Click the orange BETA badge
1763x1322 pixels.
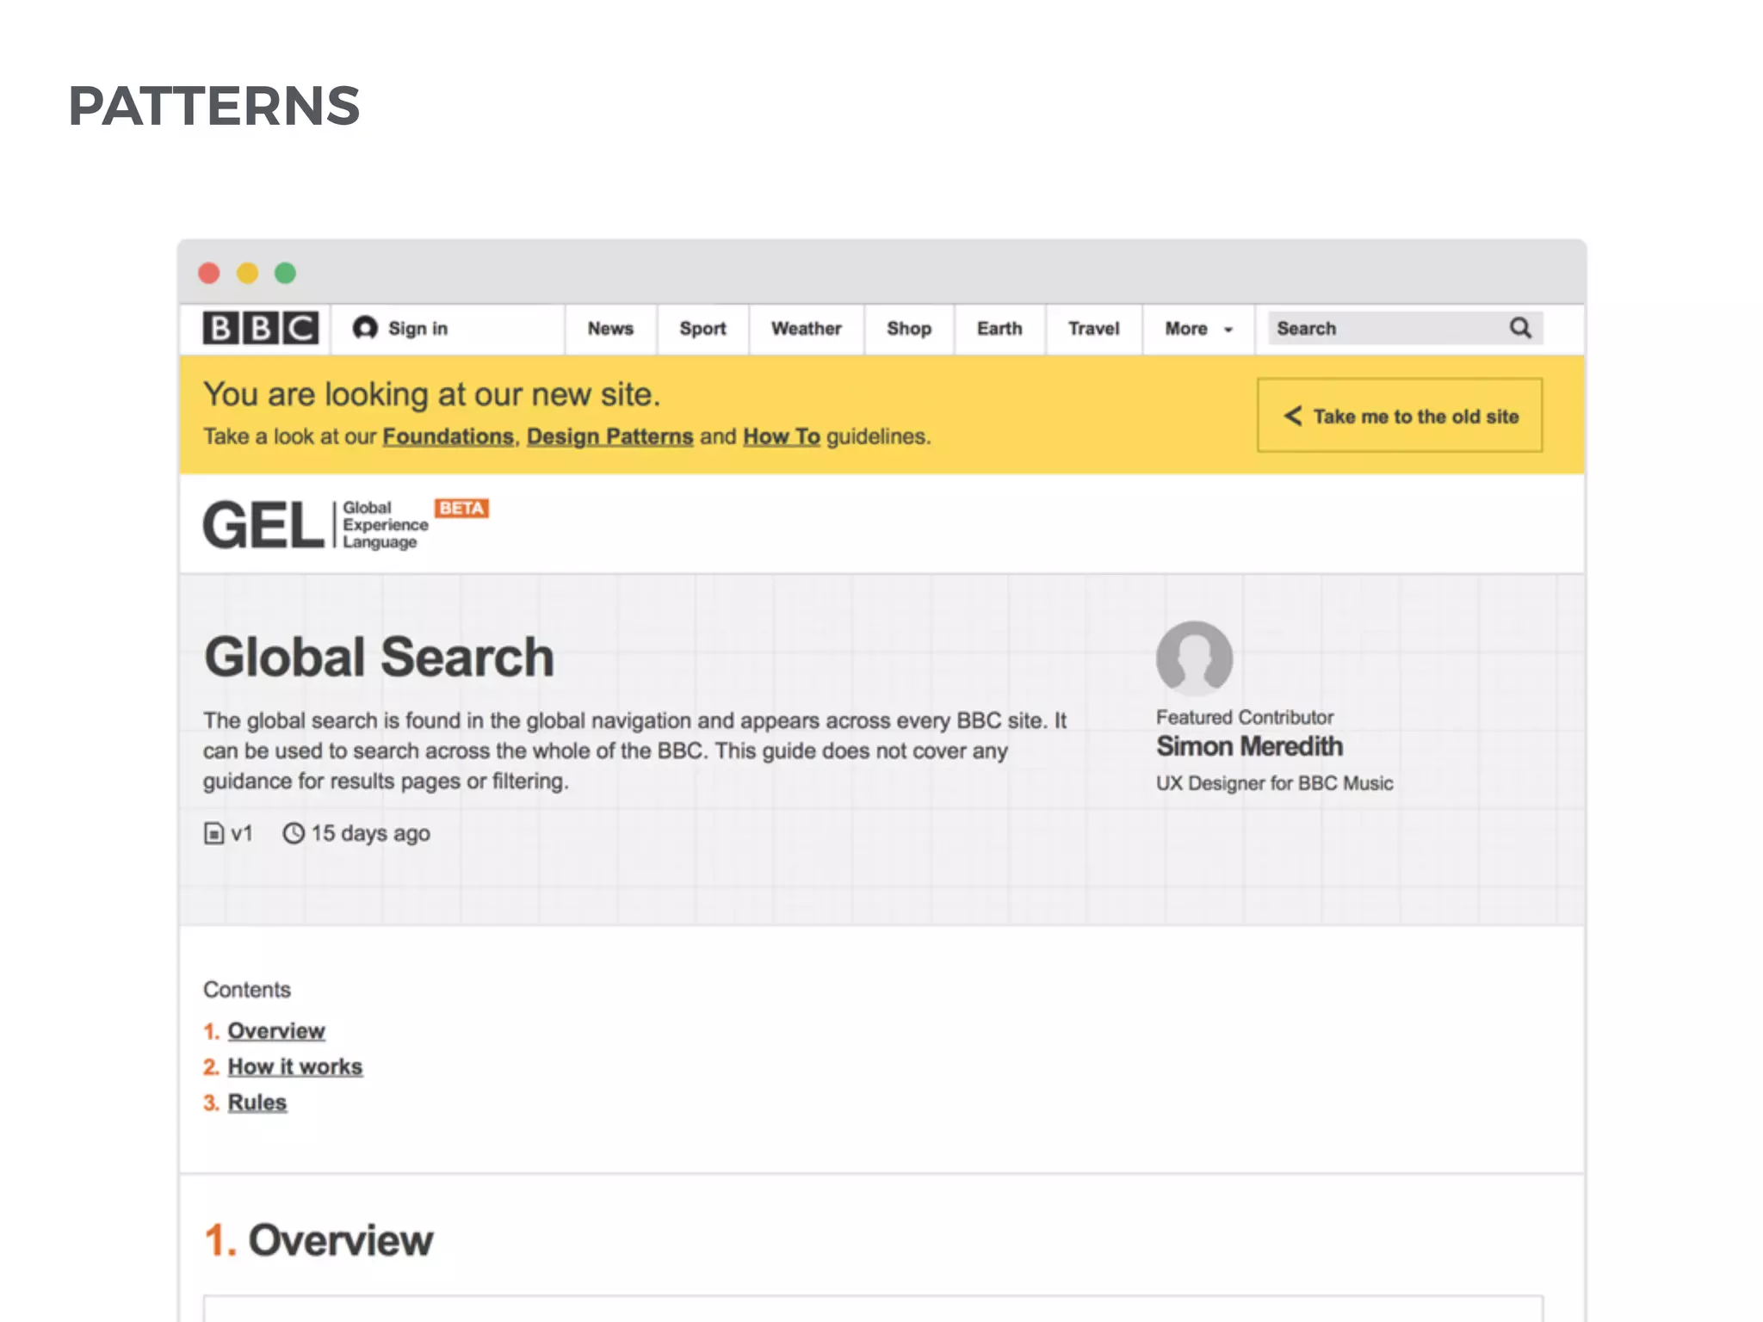tap(461, 508)
